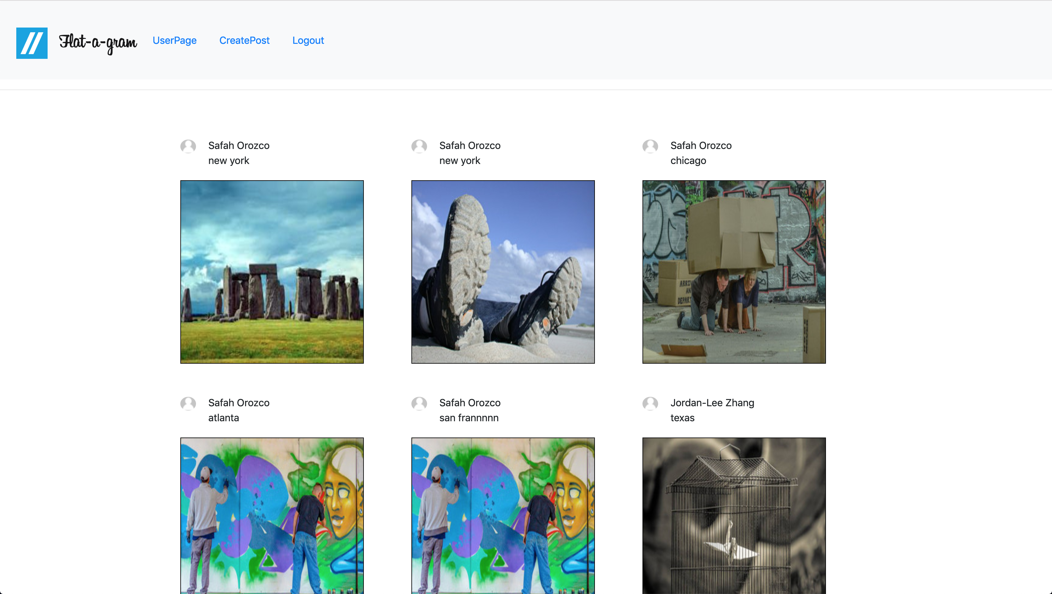Click avatar icon on atlanta post
The image size is (1052, 594).
pos(188,403)
